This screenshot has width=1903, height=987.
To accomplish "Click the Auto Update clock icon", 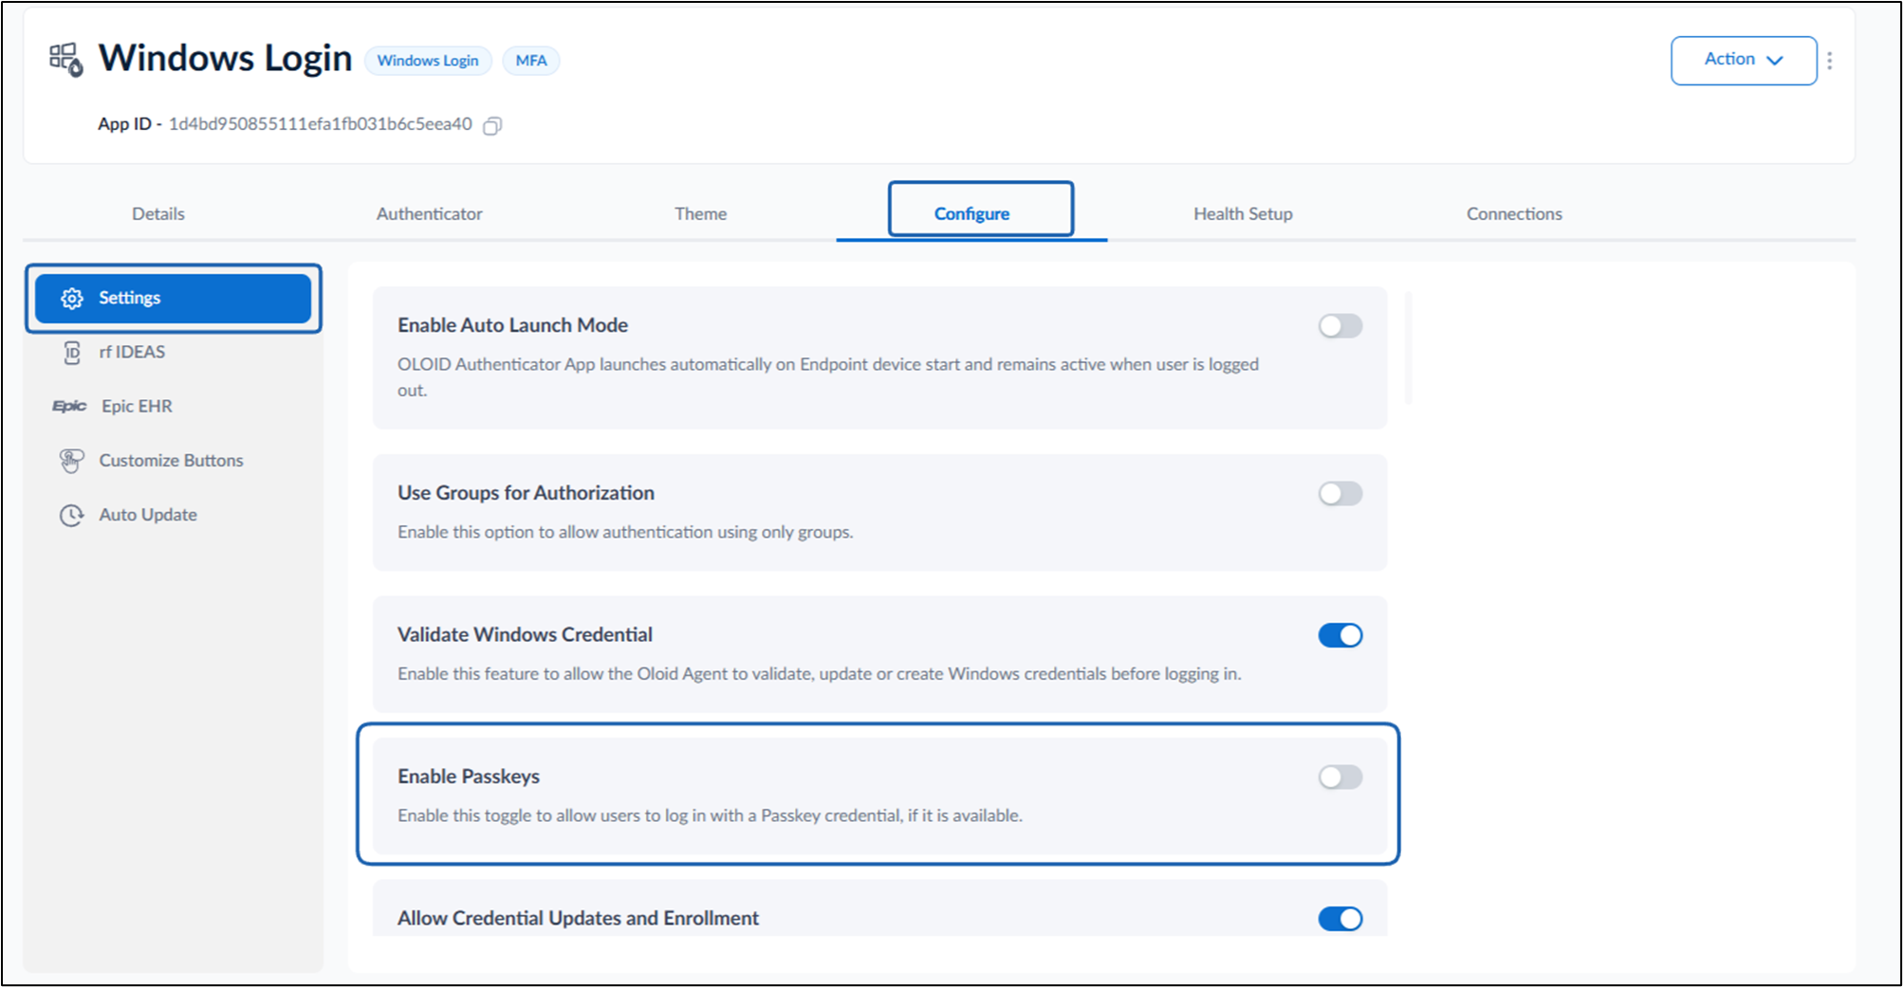I will 72,515.
